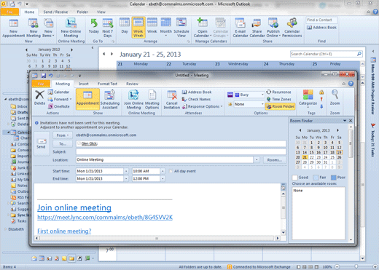Screen dimensions: 379x270
Task: Click Zoom in meeting ribbon
Action: pyautogui.click(x=335, y=98)
